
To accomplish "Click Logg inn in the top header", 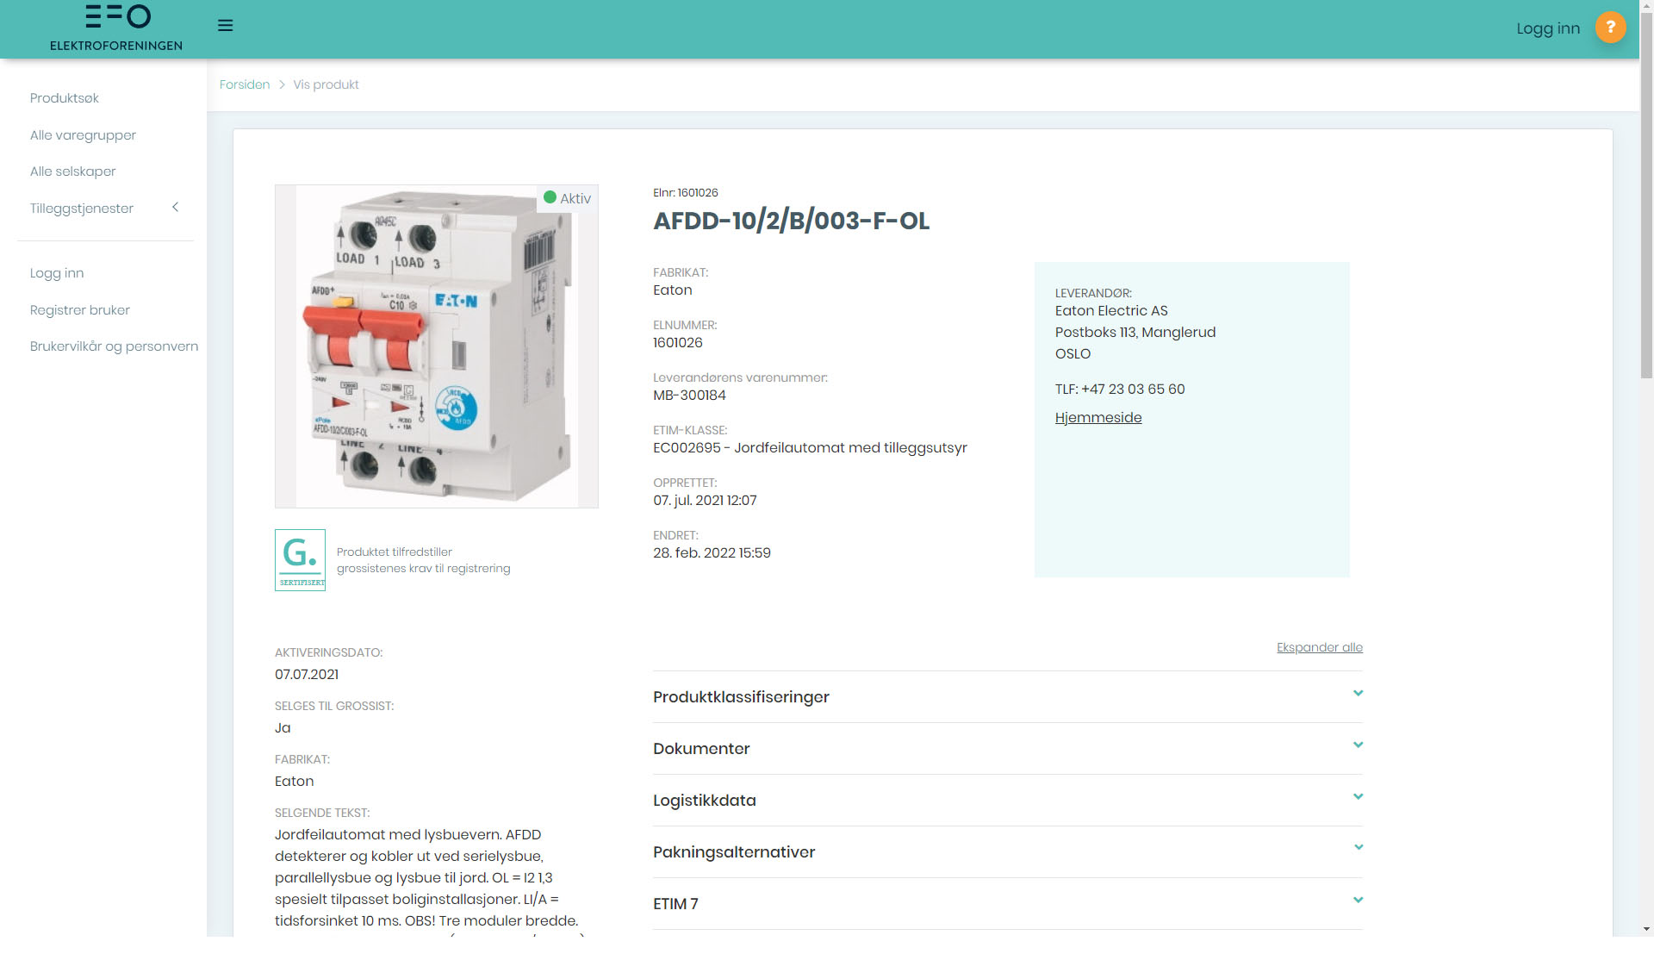I will (1547, 28).
